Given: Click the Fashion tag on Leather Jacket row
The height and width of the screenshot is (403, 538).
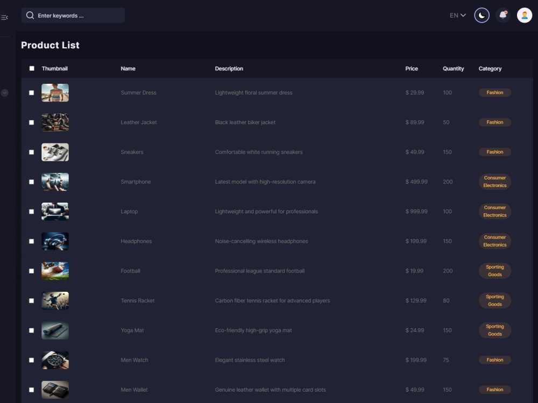Looking at the screenshot, I should 495,123.
